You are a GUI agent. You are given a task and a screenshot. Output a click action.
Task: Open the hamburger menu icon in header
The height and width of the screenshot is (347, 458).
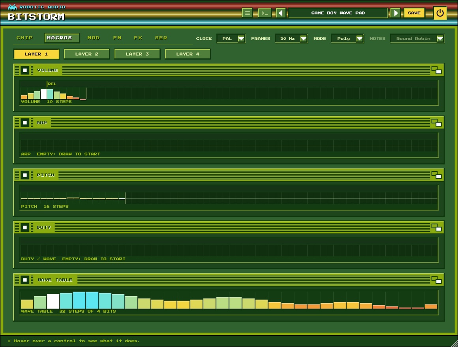click(x=247, y=13)
